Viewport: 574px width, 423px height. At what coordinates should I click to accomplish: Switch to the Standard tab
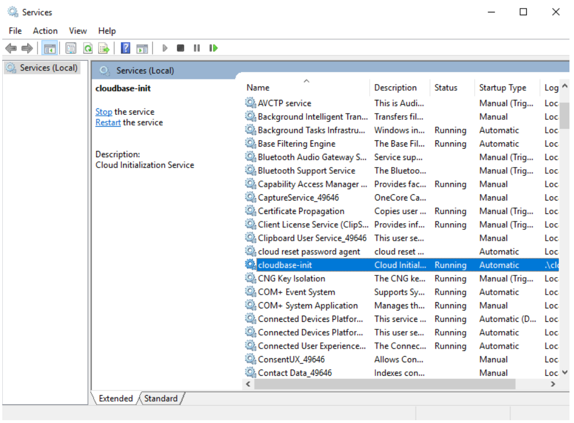point(161,399)
